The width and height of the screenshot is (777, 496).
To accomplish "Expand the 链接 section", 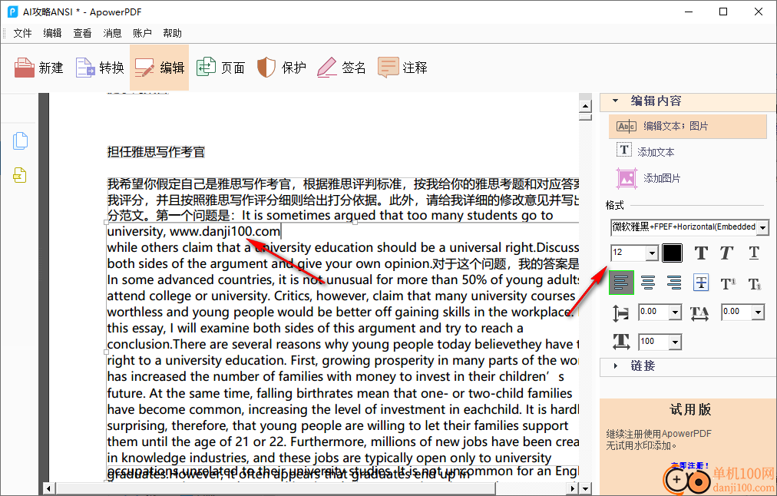I will pos(616,365).
